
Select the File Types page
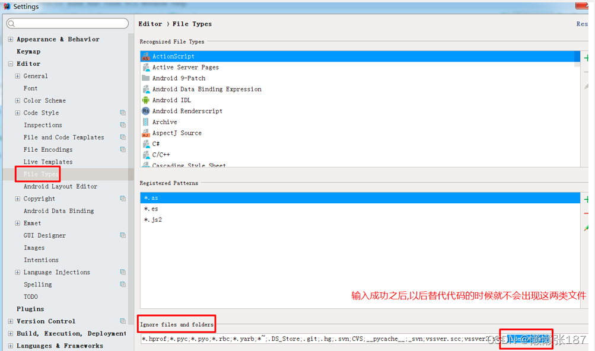click(41, 174)
